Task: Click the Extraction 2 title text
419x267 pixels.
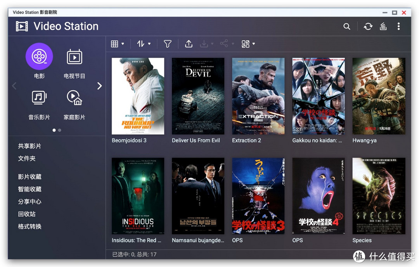Action: [x=246, y=140]
